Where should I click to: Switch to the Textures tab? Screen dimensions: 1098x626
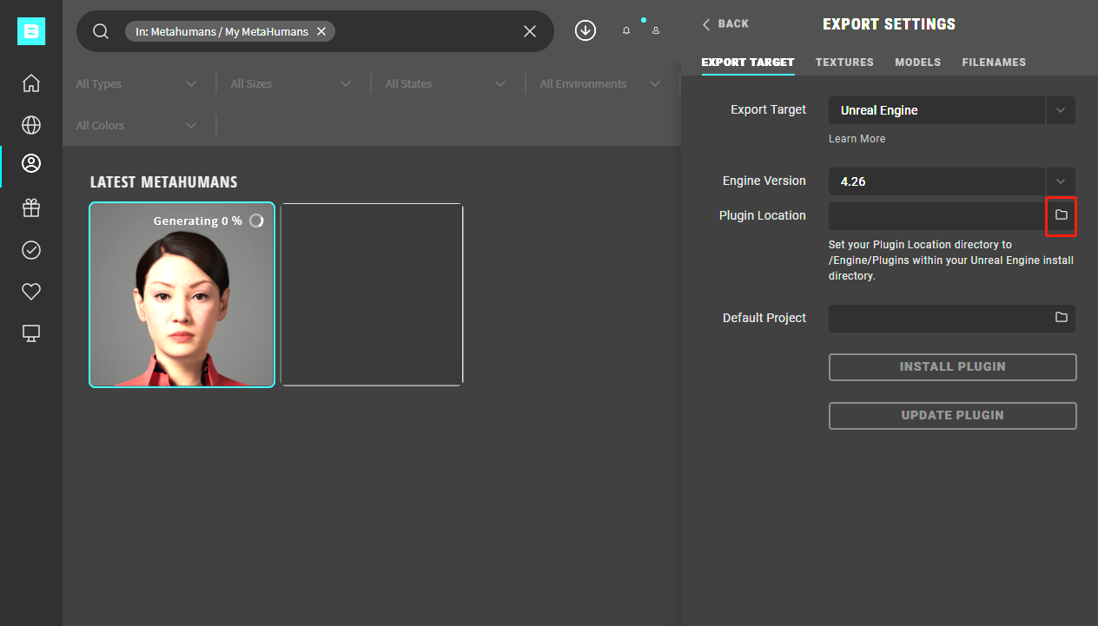pos(844,63)
